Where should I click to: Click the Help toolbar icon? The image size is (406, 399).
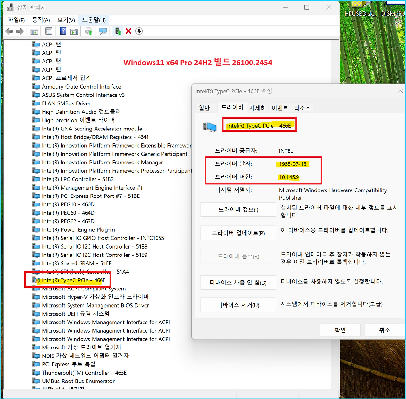[63, 31]
